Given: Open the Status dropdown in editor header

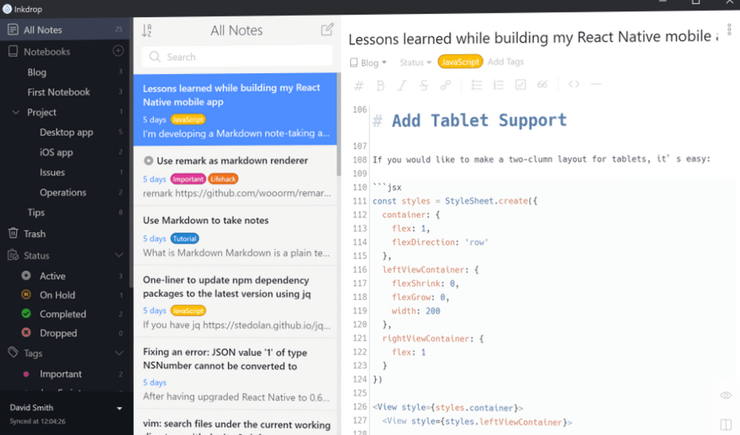Looking at the screenshot, I should pos(415,62).
